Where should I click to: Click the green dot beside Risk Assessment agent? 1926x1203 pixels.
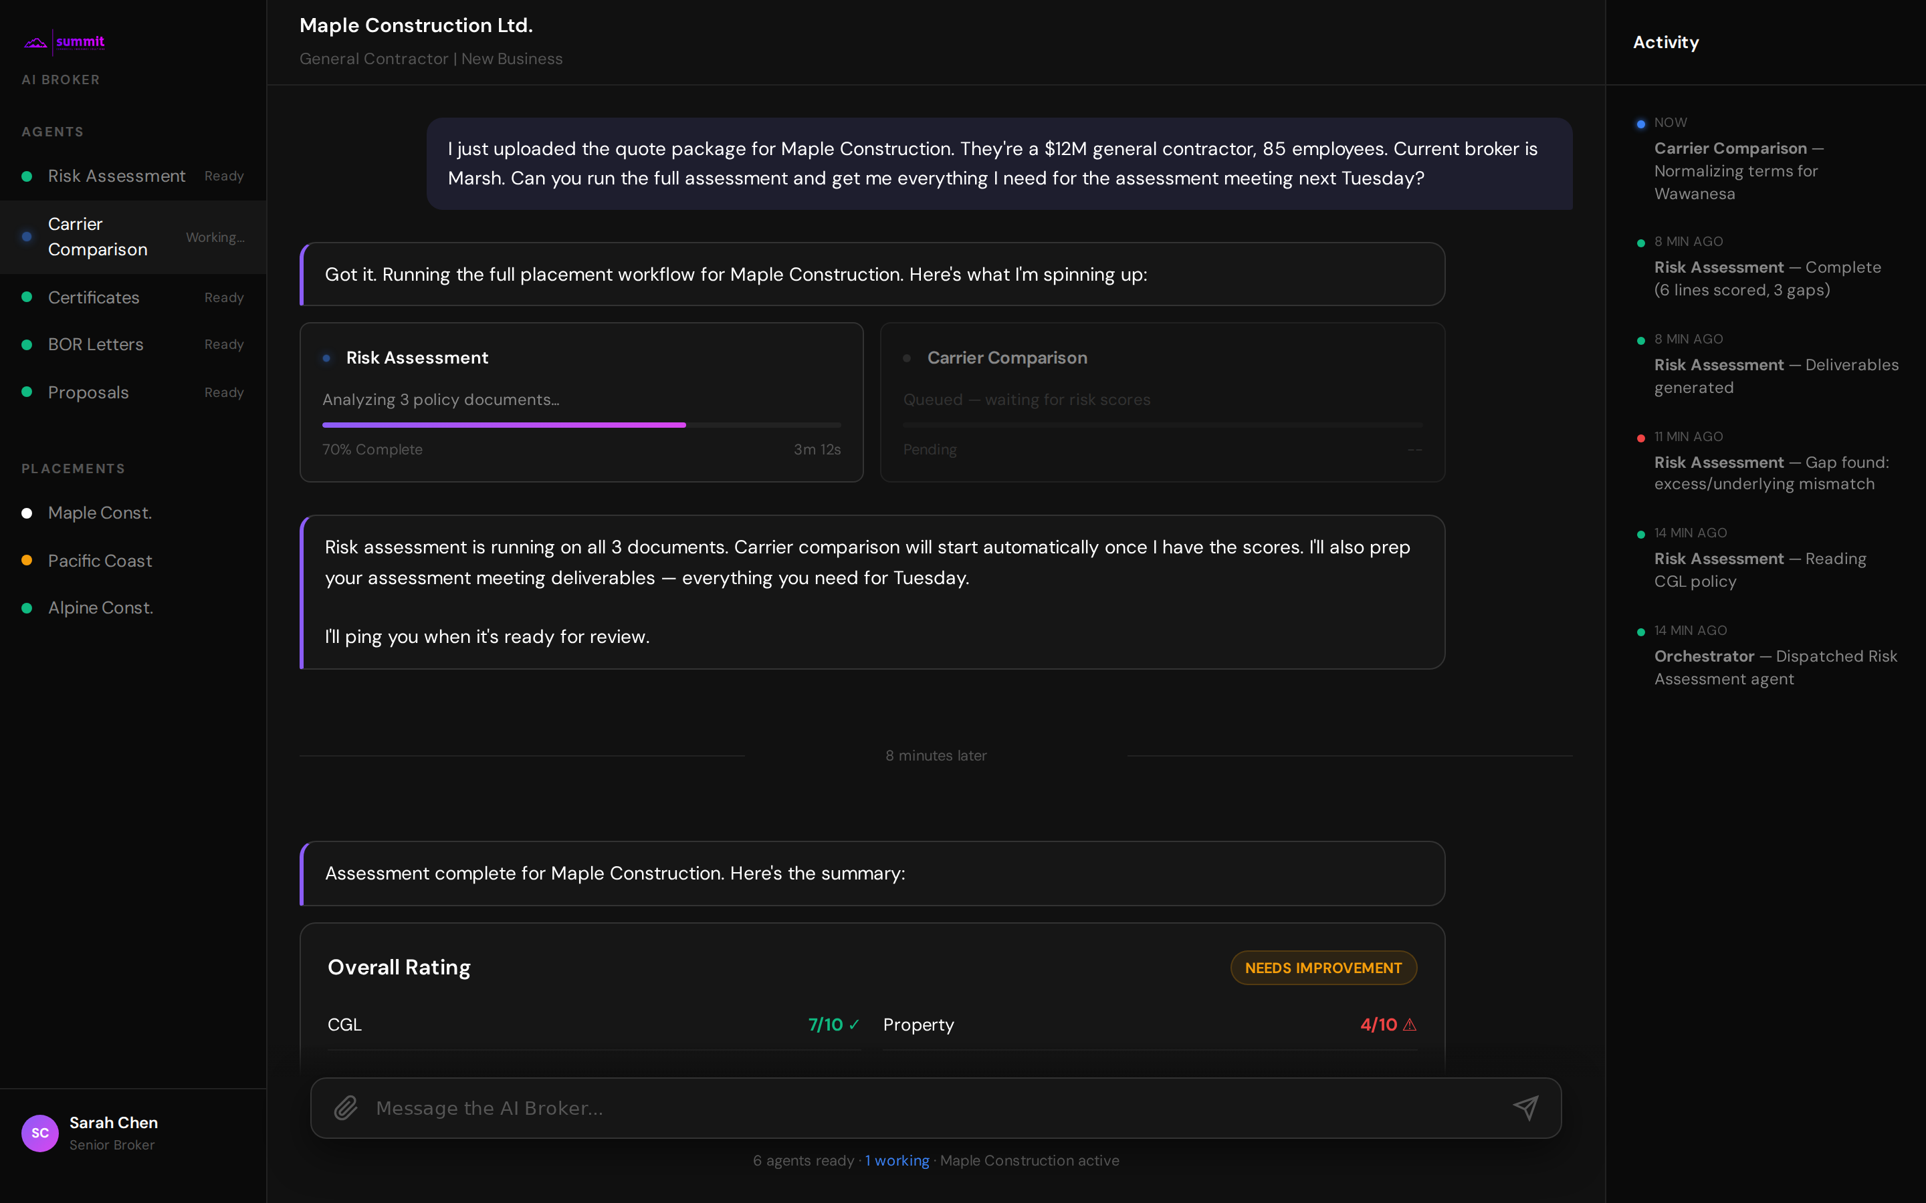coord(26,175)
